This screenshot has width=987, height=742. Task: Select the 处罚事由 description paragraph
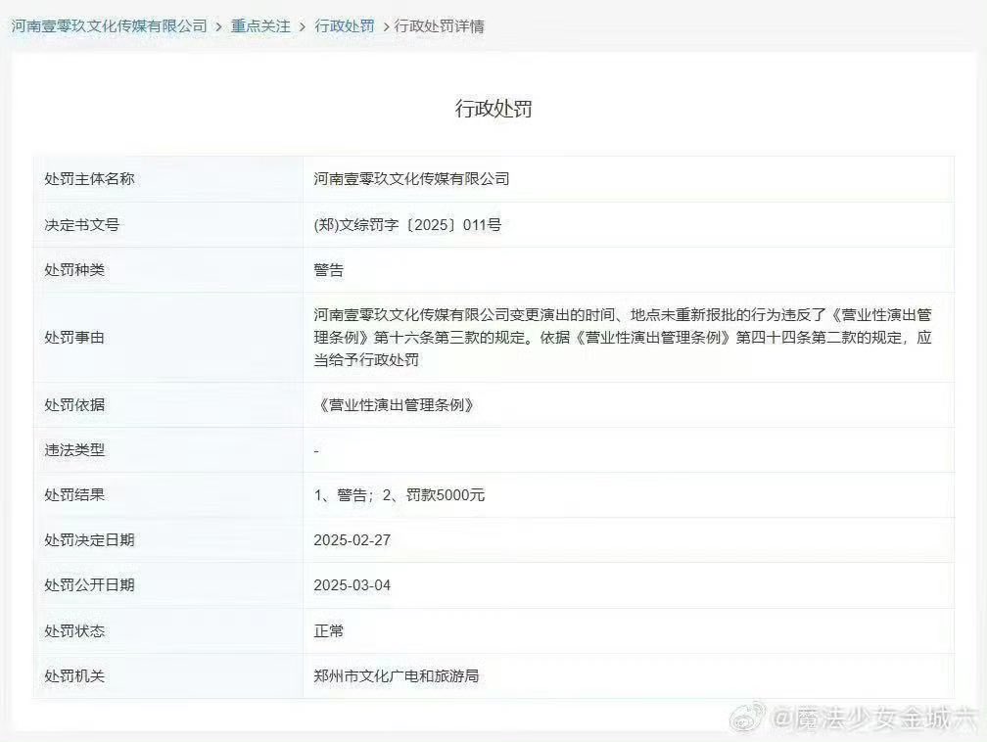pyautogui.click(x=623, y=338)
